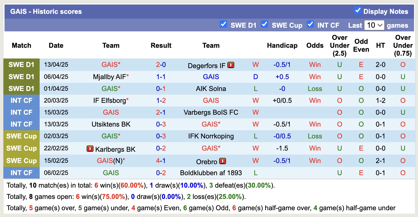Image resolution: width=418 pixels, height=217 pixels.
Task: Select the 4-1 result against Orebro
Action: [161, 160]
